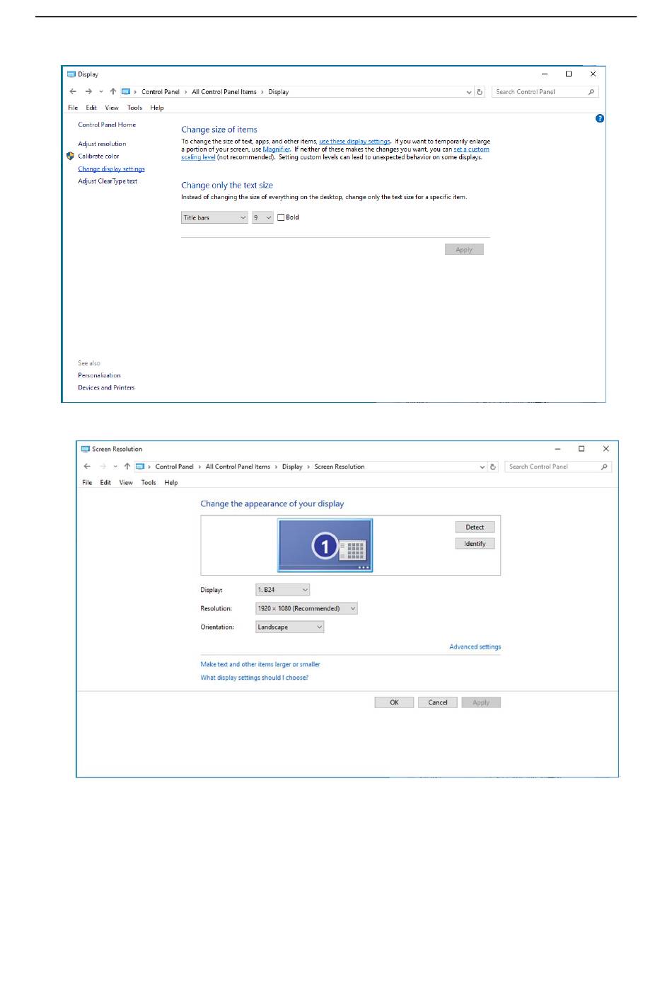The image size is (672, 997).
Task: Open Help menu in Screen Resolution window
Action: point(171,483)
